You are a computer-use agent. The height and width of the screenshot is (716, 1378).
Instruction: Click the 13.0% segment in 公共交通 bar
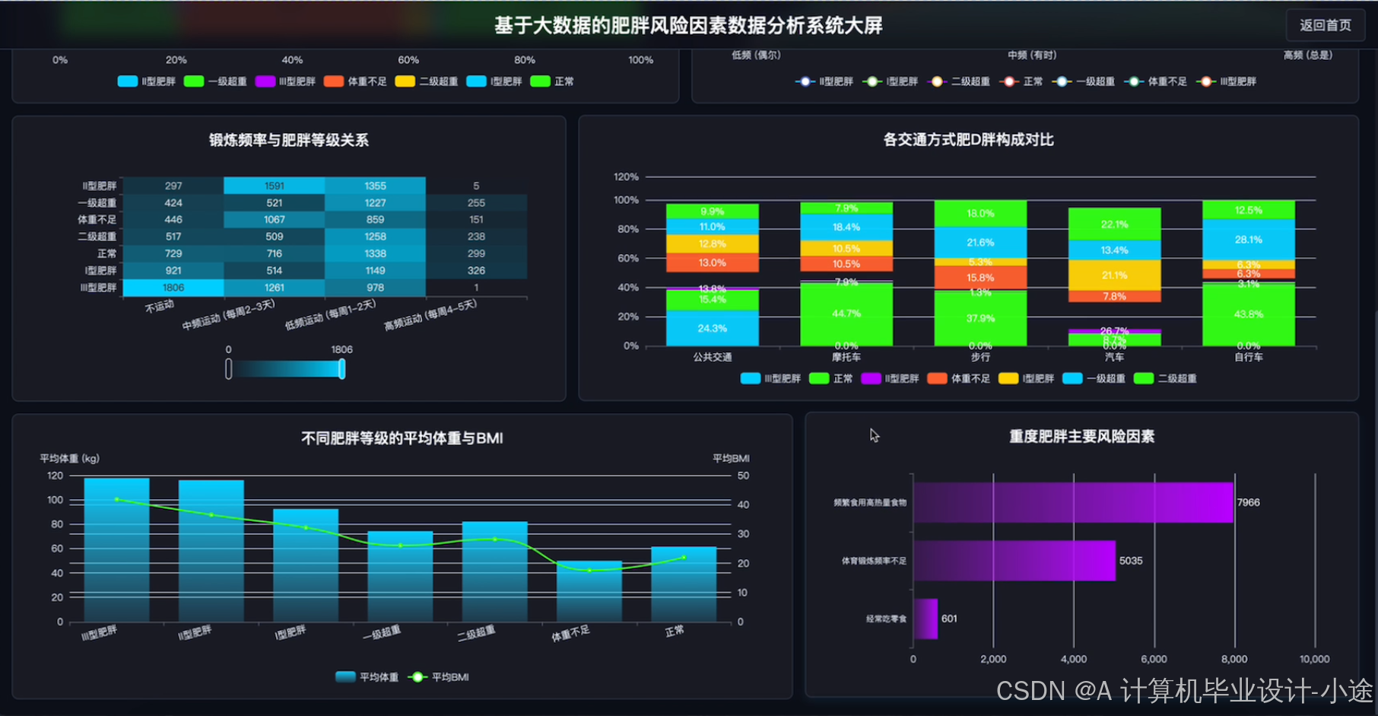(713, 263)
